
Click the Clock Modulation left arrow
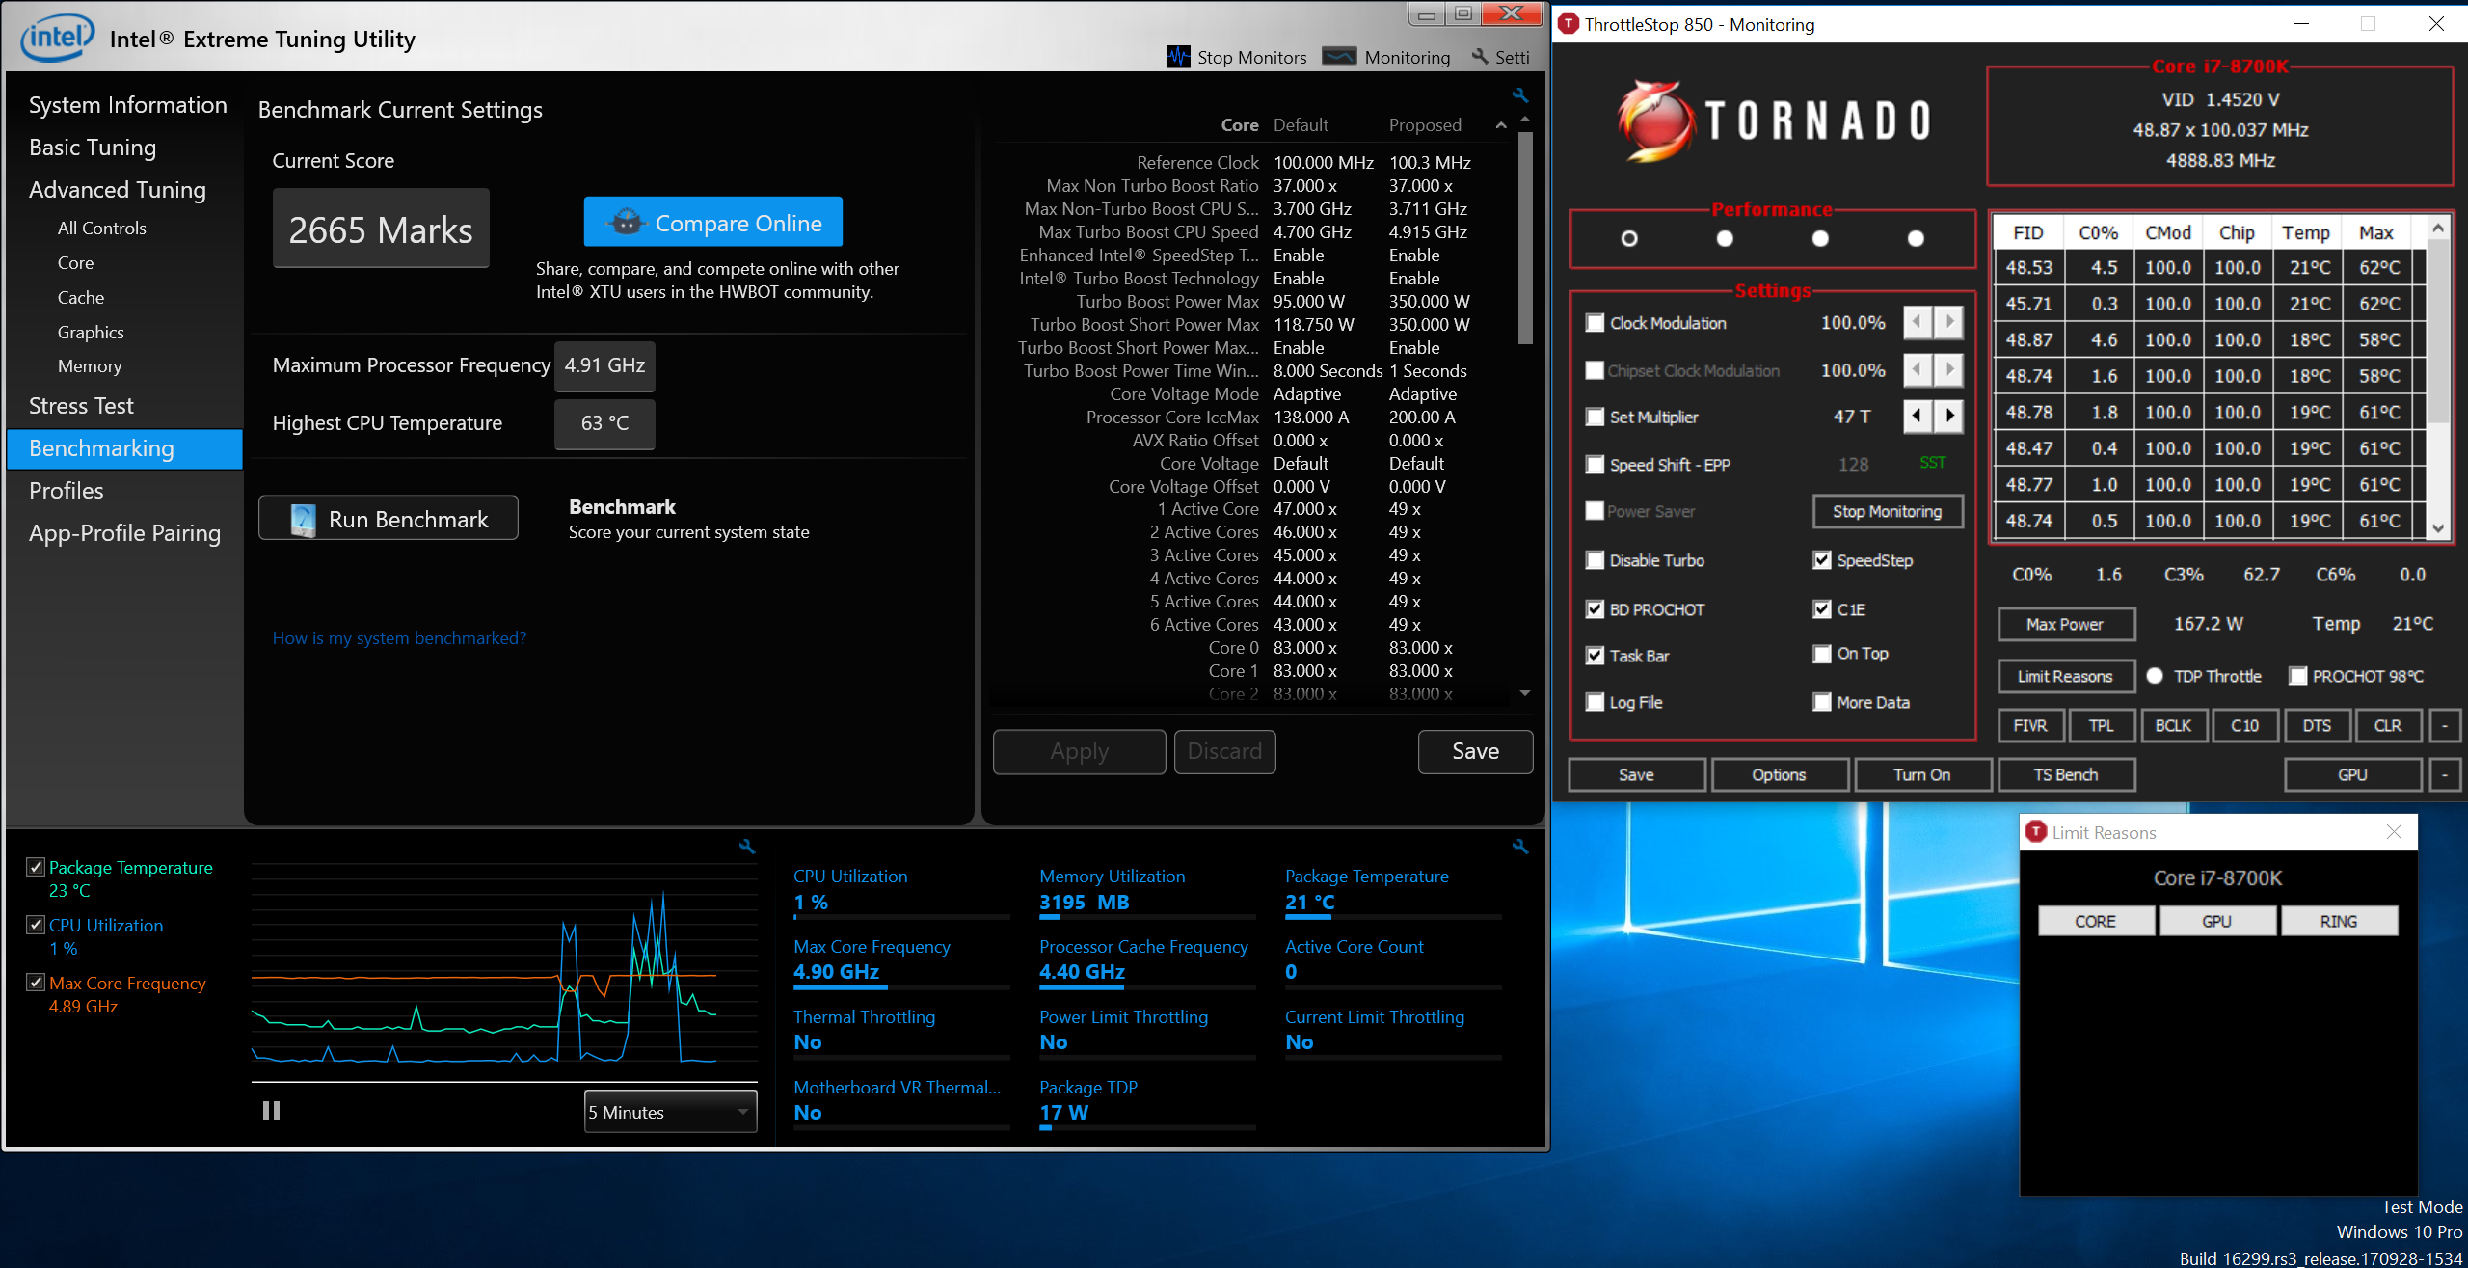coord(1917,322)
